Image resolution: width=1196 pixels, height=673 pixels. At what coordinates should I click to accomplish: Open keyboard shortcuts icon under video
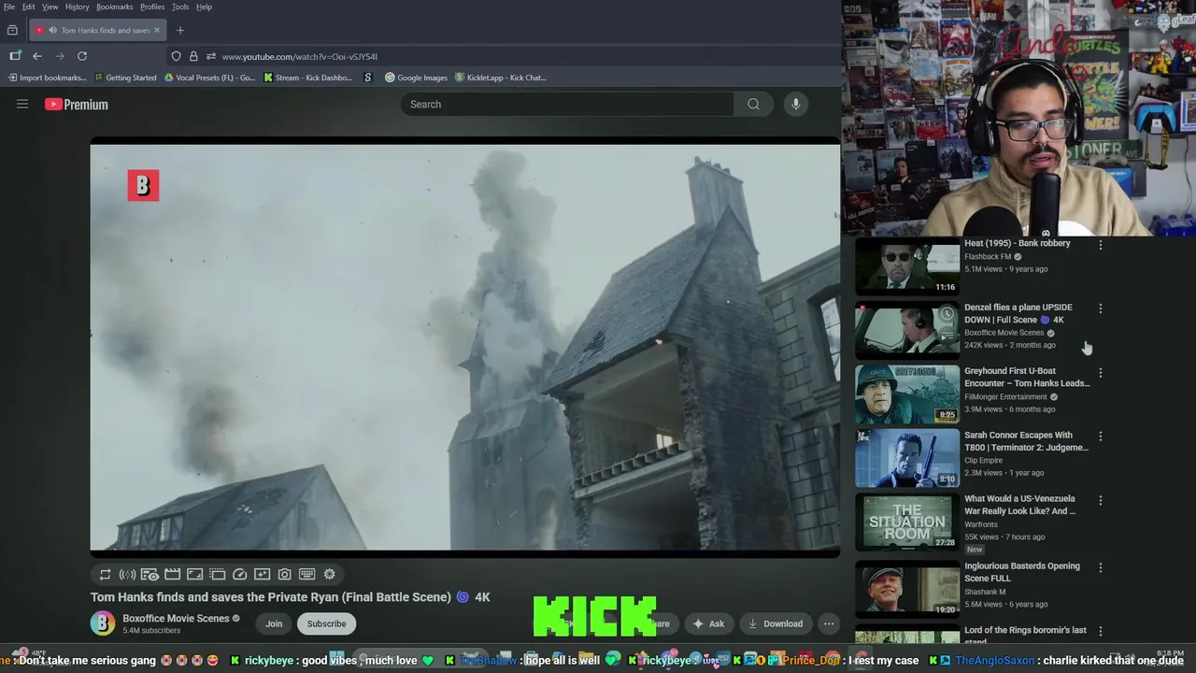coord(306,574)
